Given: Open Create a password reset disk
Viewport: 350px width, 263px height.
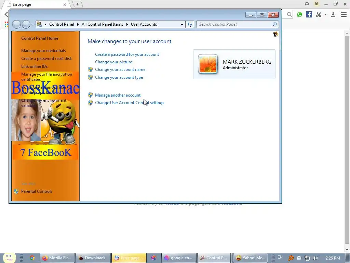Looking at the screenshot, I should click(46, 58).
